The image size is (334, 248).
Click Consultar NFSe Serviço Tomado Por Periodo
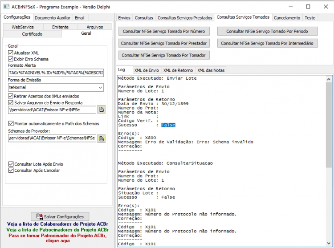[x=267, y=31]
